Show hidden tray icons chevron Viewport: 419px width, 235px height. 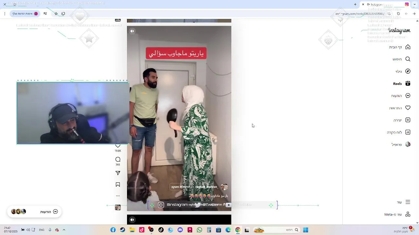[64, 230]
